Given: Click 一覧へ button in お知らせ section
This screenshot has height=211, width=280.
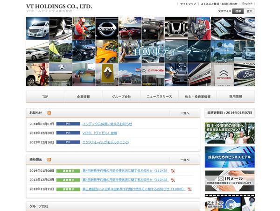Looking at the screenshot, I should pyautogui.click(x=185, y=113).
